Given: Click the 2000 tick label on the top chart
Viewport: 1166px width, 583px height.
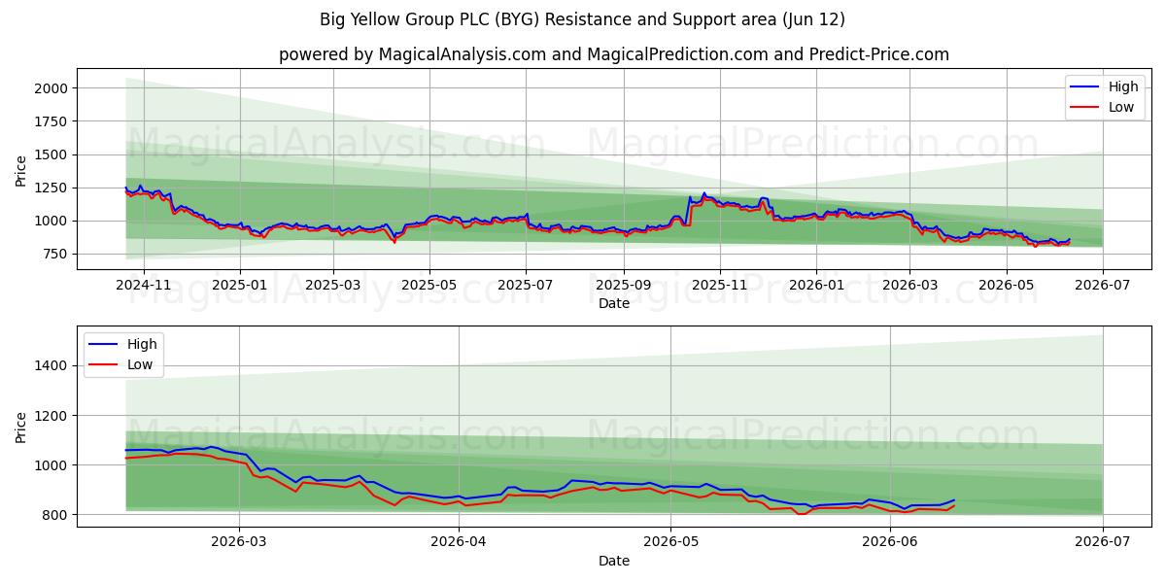Looking at the screenshot, I should 51,88.
